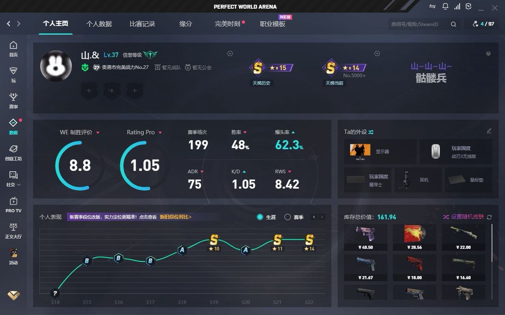Click the search magnifier icon

(x=453, y=24)
